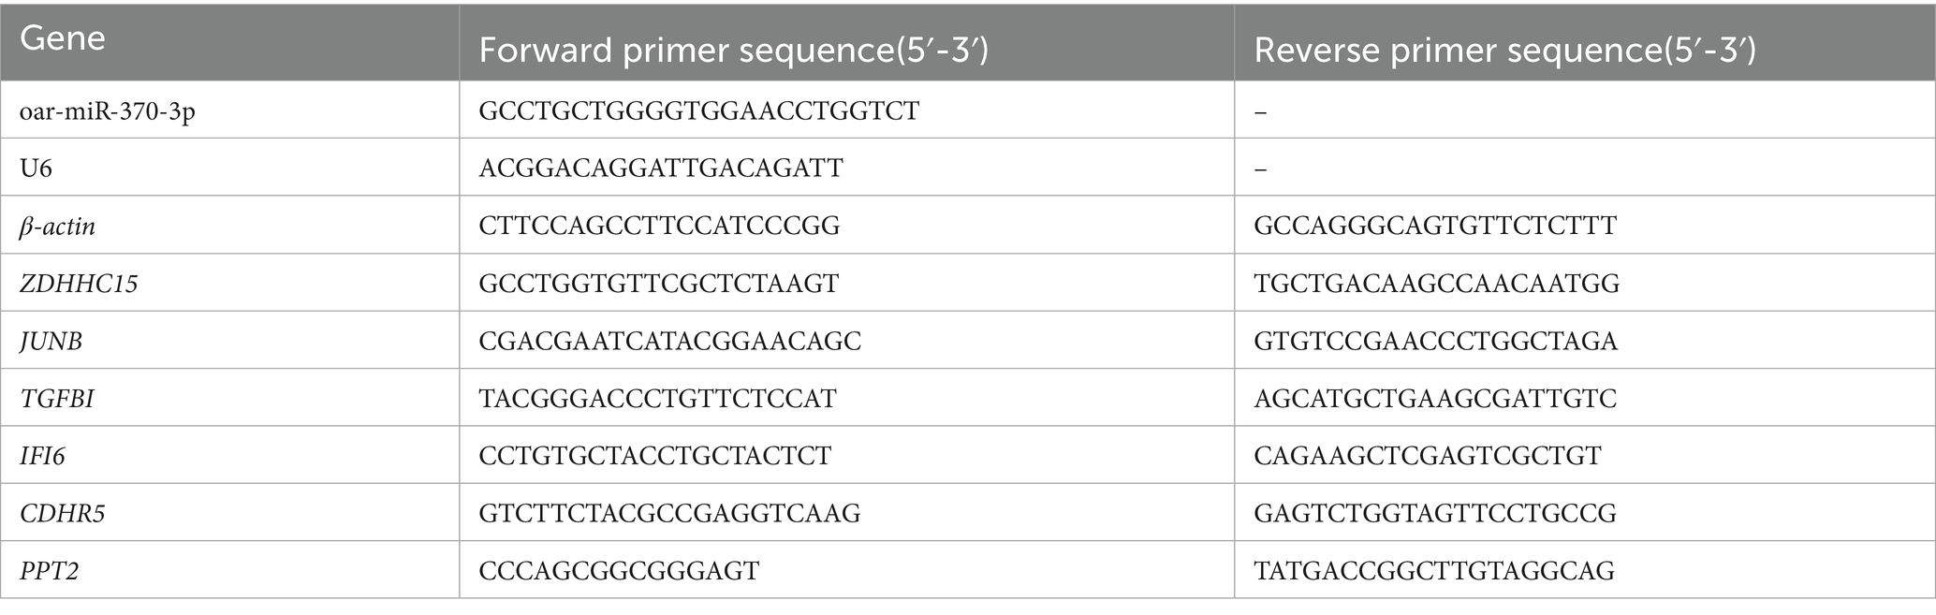Select the β-actin gene cell

[57, 227]
